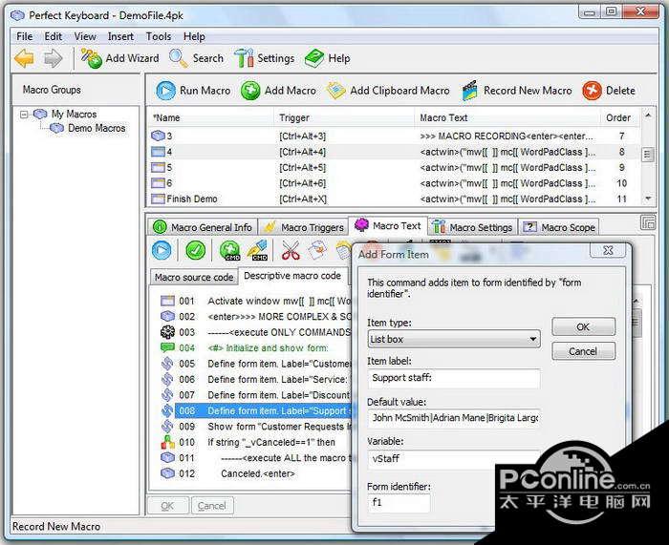Click OK in Add Form Item dialog
The image size is (669, 545).
(583, 326)
